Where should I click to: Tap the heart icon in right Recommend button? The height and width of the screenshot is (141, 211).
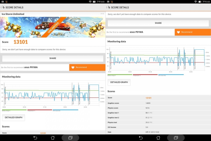point(178,32)
